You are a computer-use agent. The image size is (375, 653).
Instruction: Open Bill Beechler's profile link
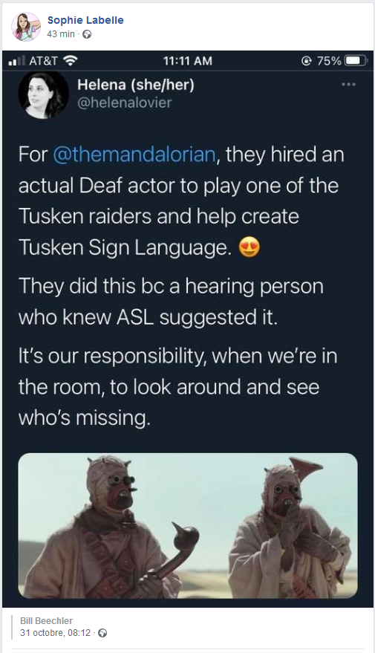(46, 621)
